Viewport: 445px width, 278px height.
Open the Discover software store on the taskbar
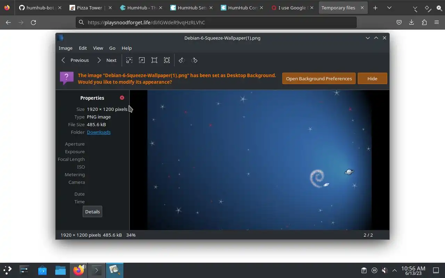click(x=42, y=270)
